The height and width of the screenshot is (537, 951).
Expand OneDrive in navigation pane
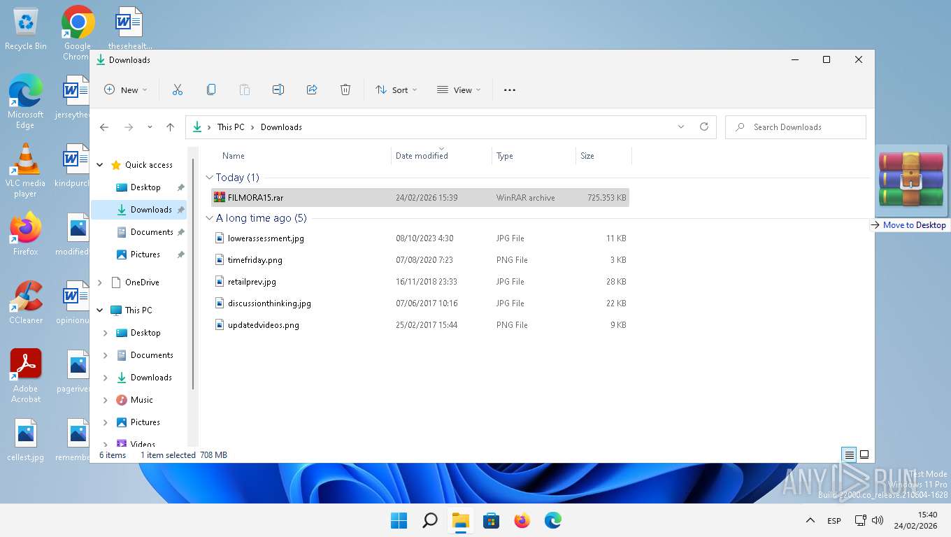point(100,282)
